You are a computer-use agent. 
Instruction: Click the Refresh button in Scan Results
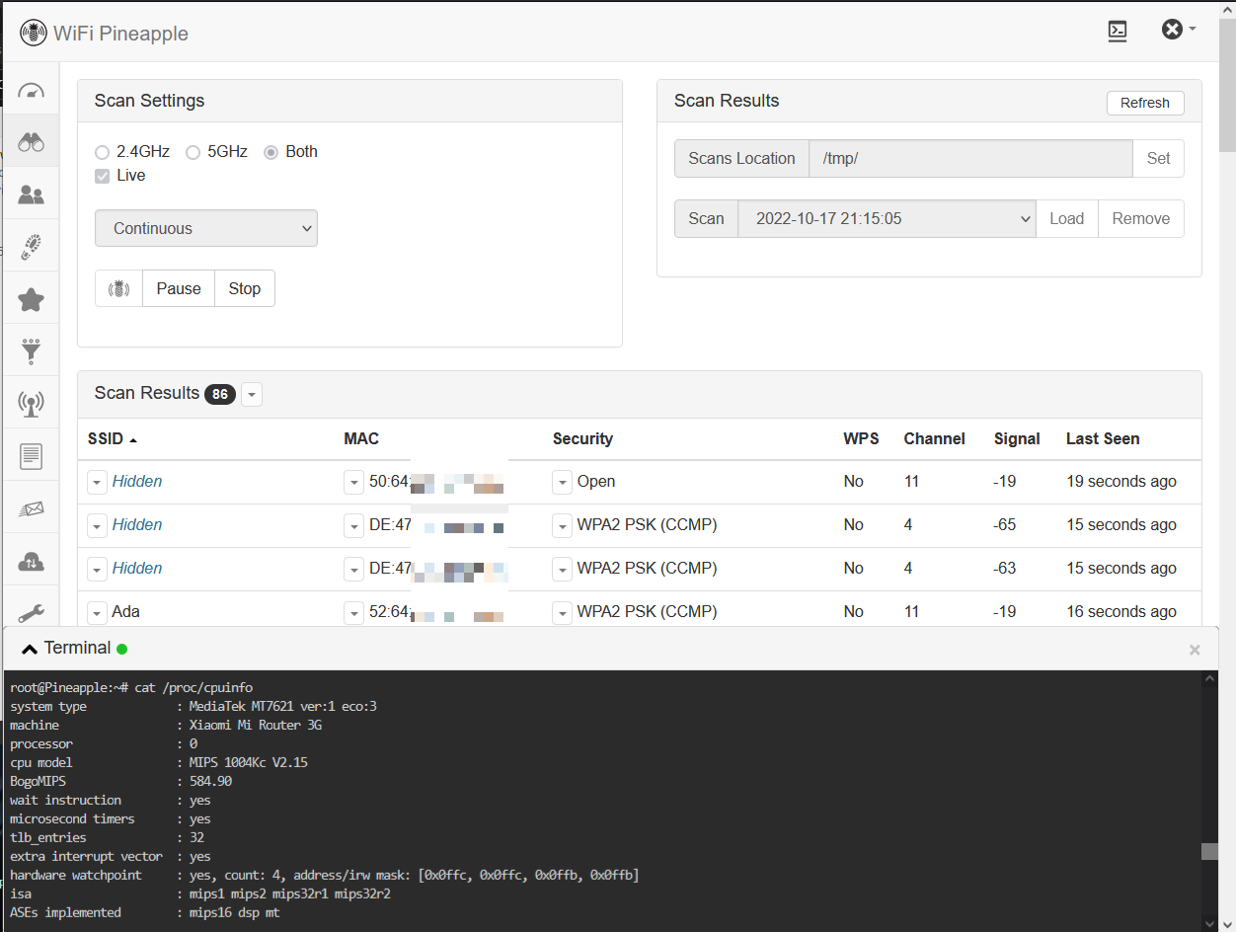[1144, 103]
